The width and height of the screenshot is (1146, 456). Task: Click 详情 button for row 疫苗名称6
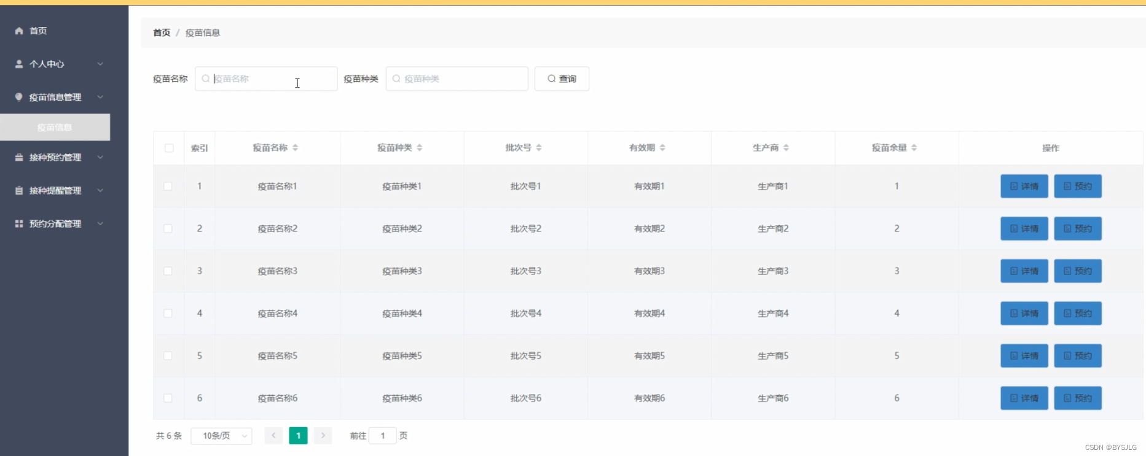[1024, 398]
